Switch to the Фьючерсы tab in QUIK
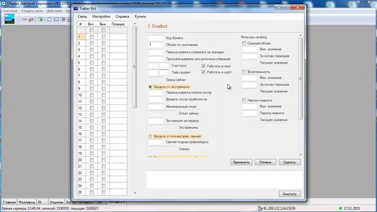Screen dimensions: 377x212 pyautogui.click(x=27, y=202)
